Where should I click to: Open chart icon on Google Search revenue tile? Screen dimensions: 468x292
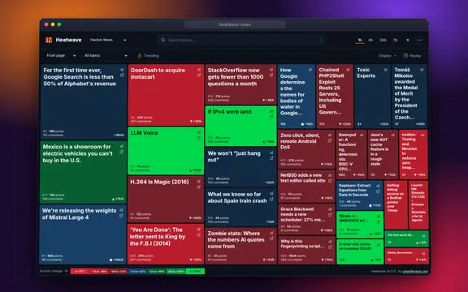[x=122, y=70]
